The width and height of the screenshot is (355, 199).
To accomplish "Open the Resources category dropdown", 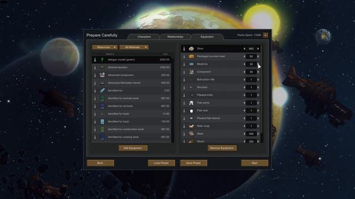I will pos(105,47).
